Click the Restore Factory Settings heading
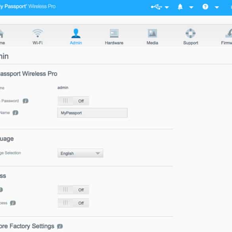 pyautogui.click(x=27, y=226)
